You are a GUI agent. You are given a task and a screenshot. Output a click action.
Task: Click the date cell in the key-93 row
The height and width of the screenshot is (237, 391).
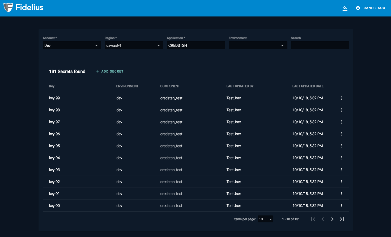pyautogui.click(x=308, y=170)
